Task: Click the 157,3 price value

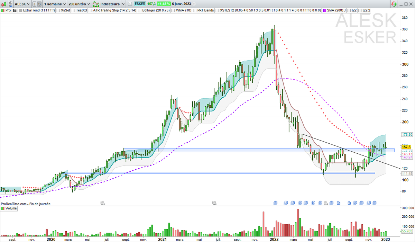Action: click(151, 4)
